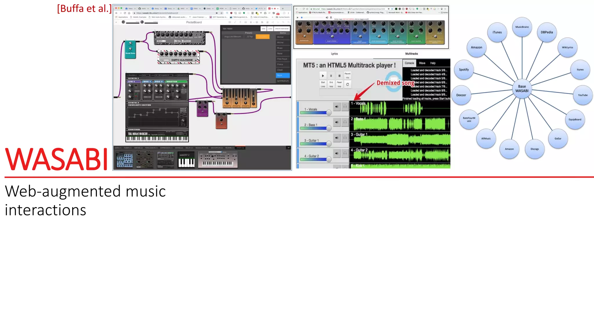Select the Rock bank
Image resolution: width=594 pixels, height=334 pixels.
point(283,75)
